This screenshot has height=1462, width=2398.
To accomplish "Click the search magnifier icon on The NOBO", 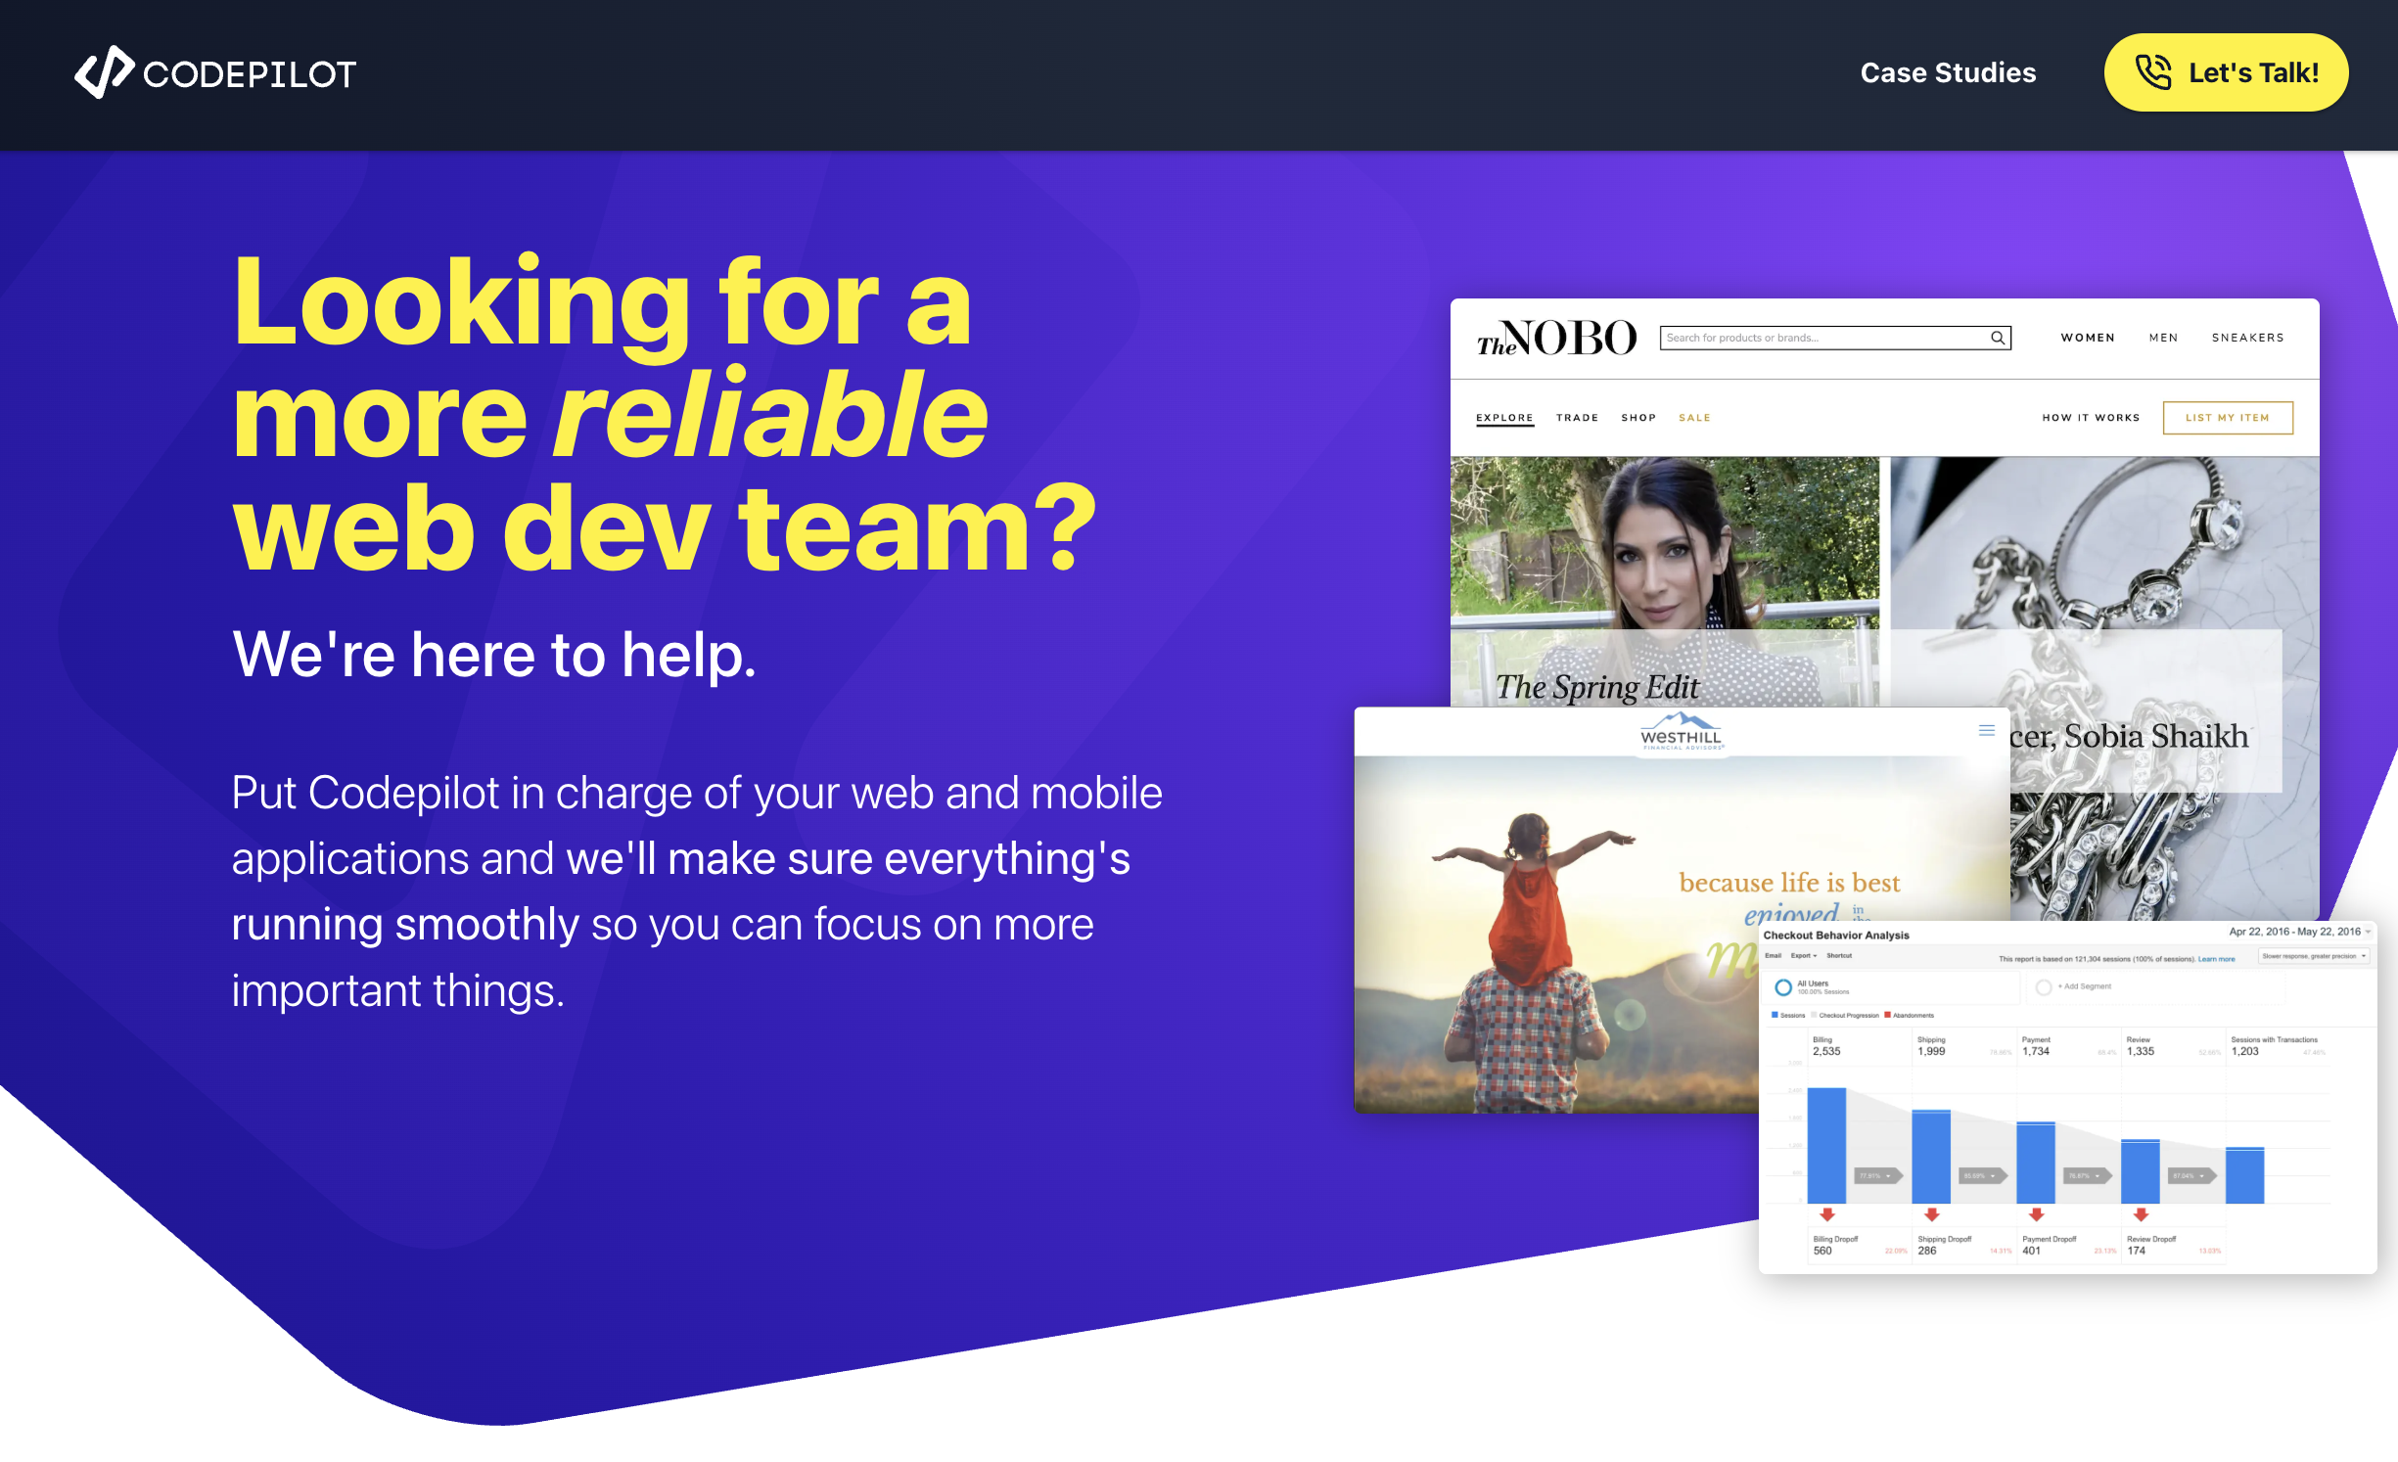I will [1997, 338].
